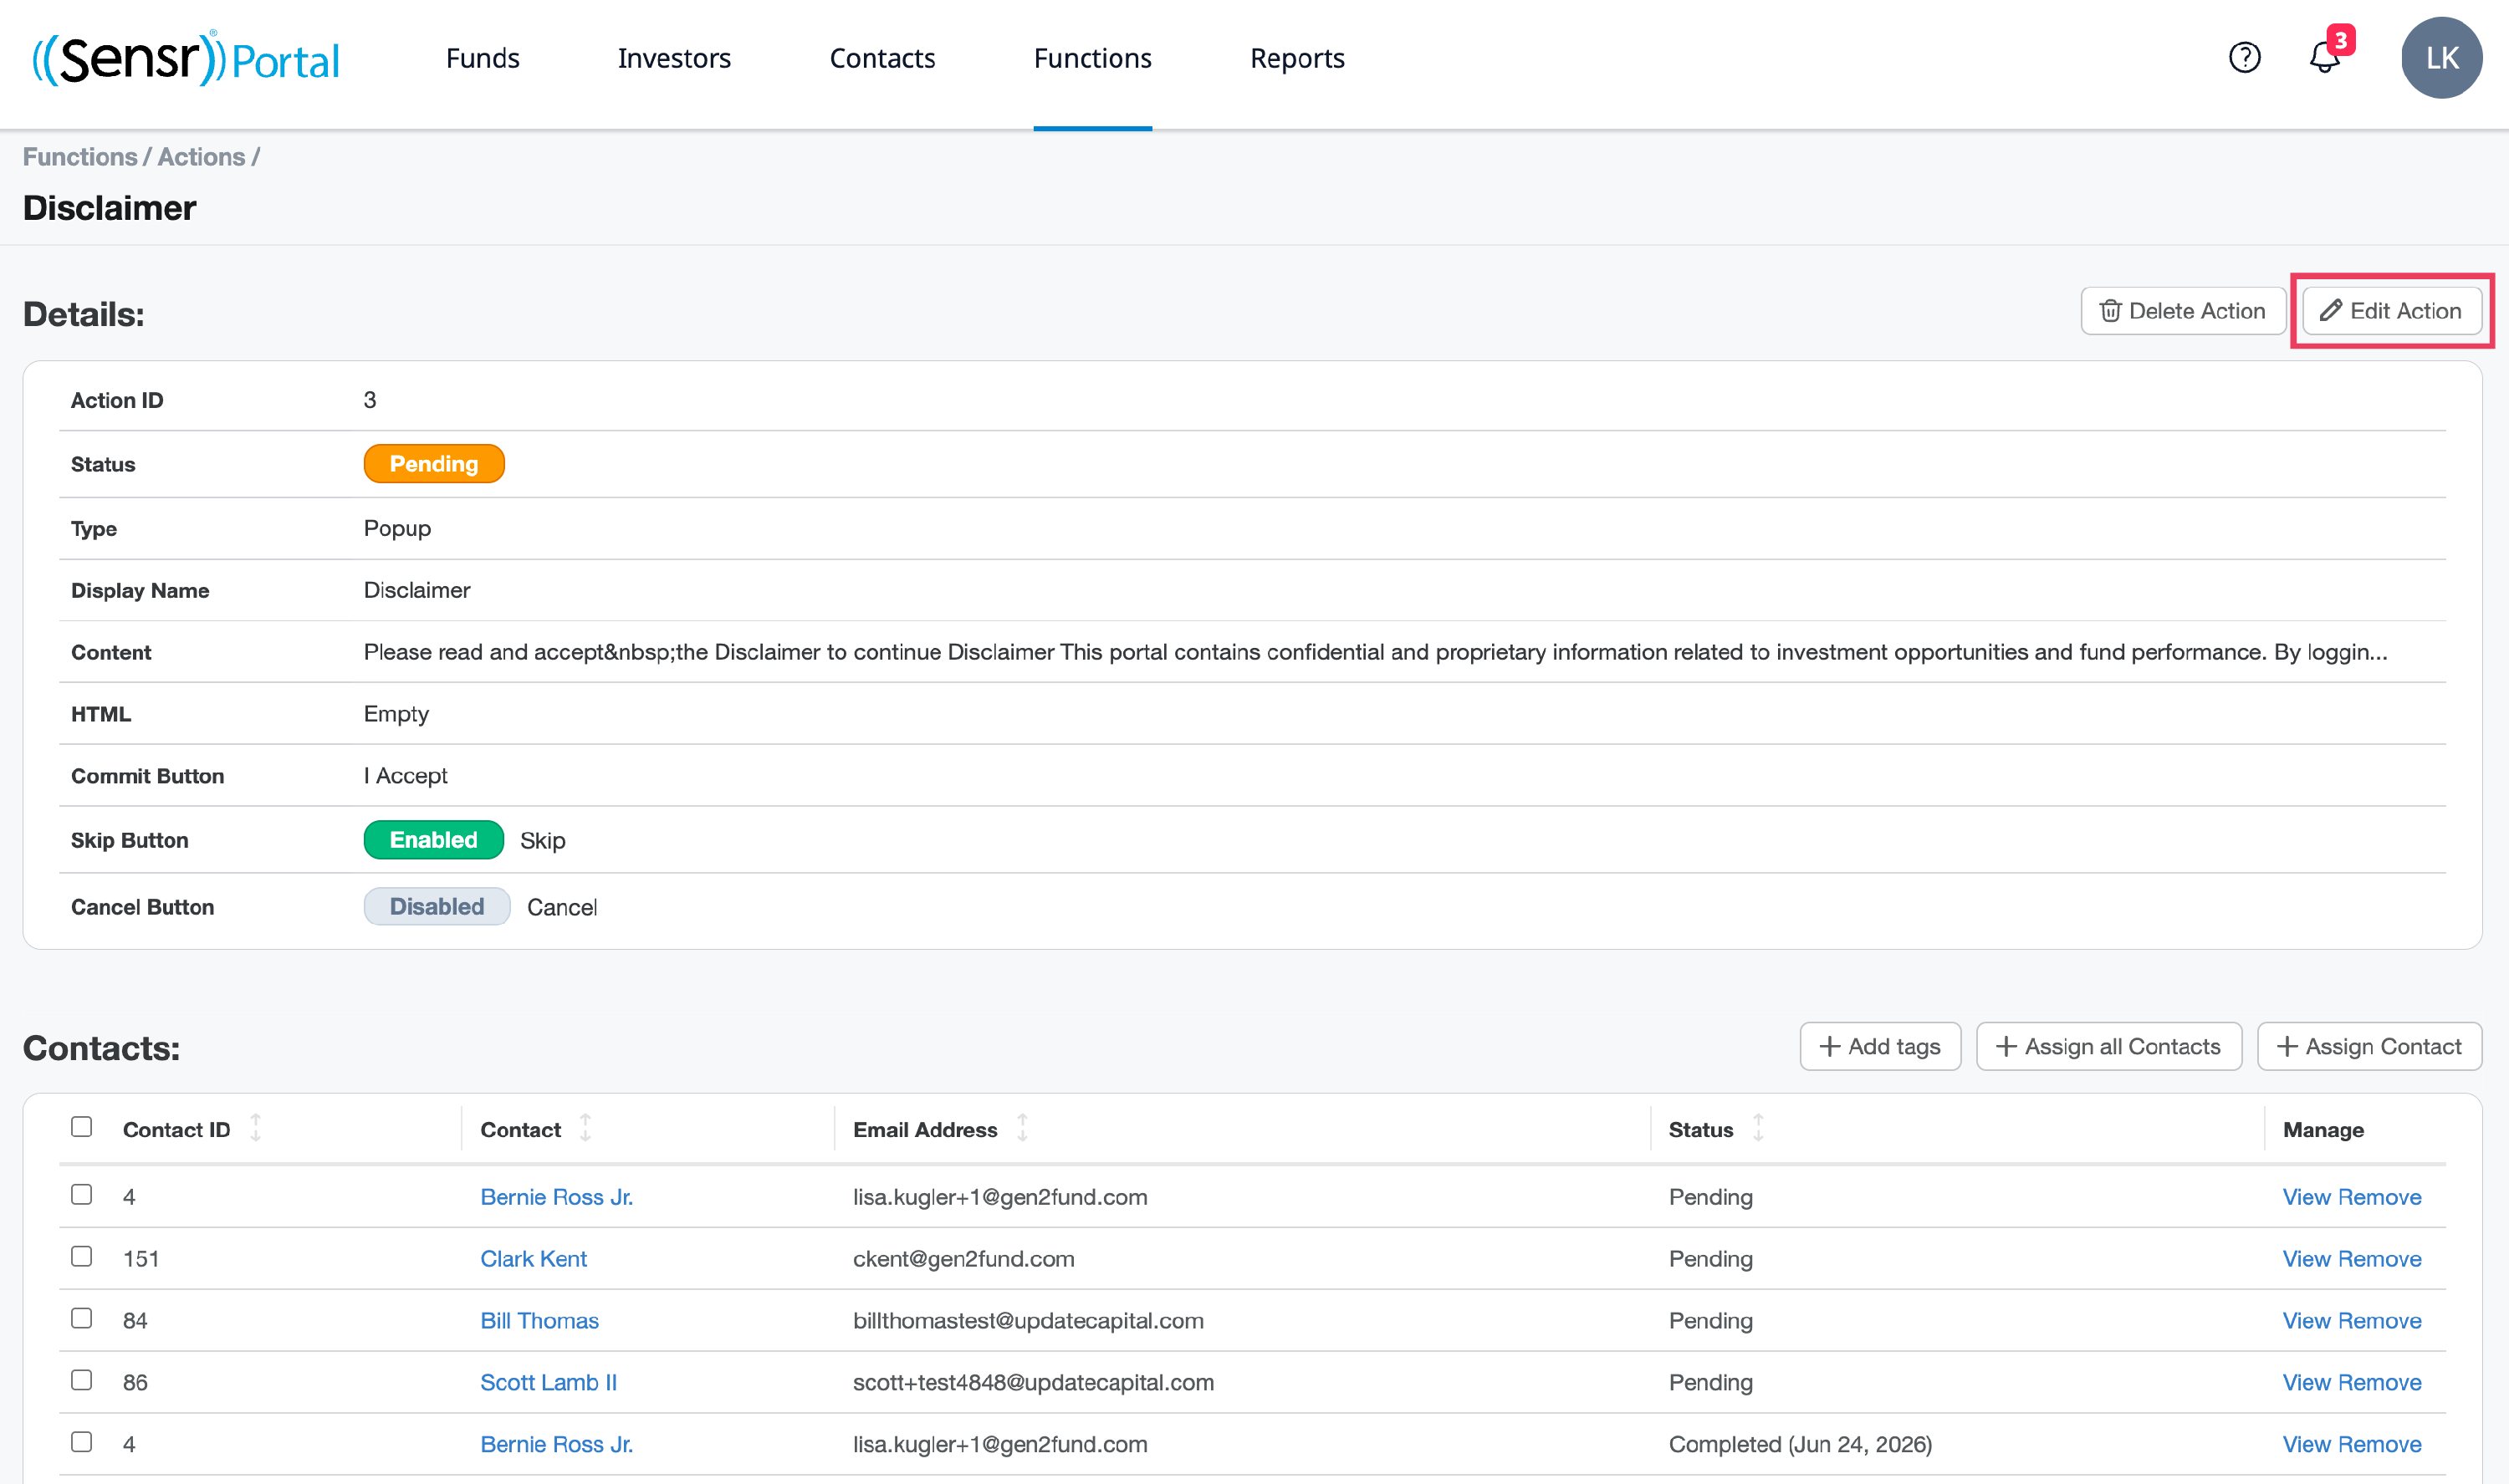Click Remove for Scott Lamb II
2509x1484 pixels.
2379,1383
